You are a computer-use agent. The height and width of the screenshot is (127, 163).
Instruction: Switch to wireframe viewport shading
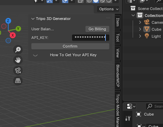89,1
